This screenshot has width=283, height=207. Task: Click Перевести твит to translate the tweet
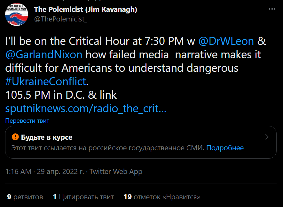coord(27,121)
